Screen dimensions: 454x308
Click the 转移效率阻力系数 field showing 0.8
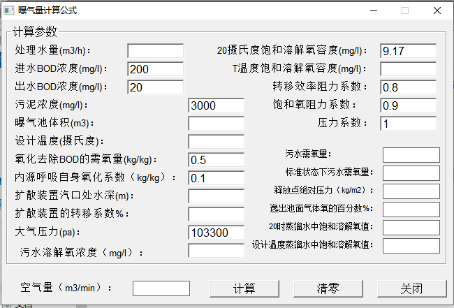click(x=408, y=87)
